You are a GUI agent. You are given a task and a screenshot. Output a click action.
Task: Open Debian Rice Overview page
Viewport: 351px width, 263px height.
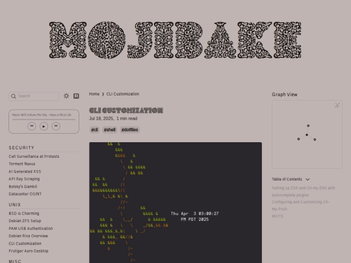[28, 236]
